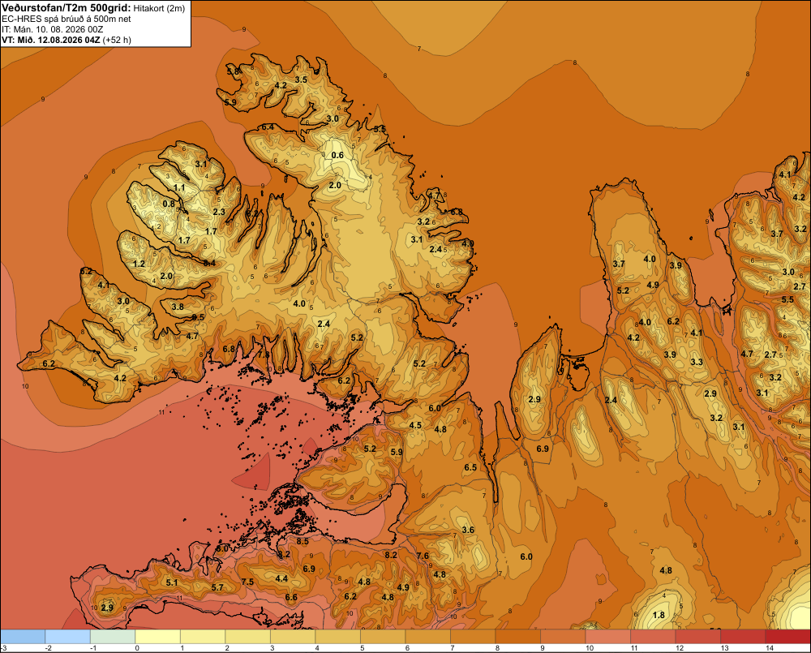Image resolution: width=811 pixels, height=653 pixels.
Task: Click the '1.8' temperature value
Action: pyautogui.click(x=659, y=615)
